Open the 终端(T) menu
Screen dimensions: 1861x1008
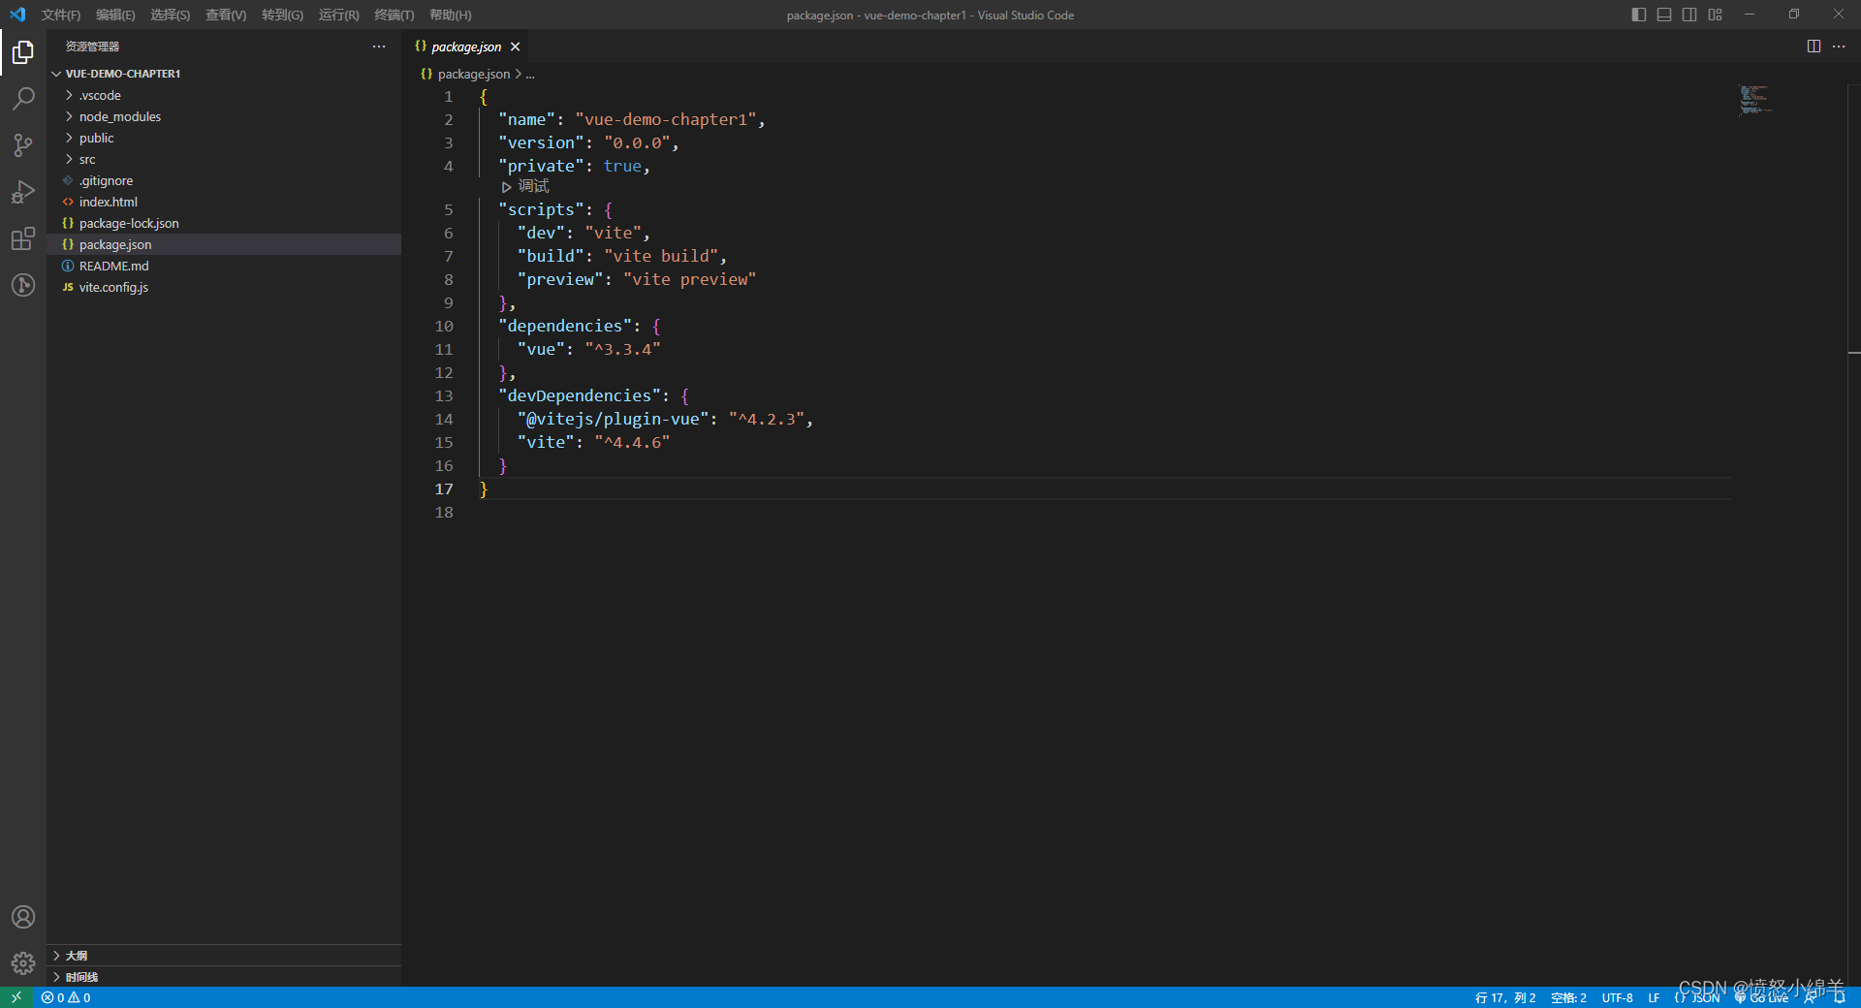(394, 15)
